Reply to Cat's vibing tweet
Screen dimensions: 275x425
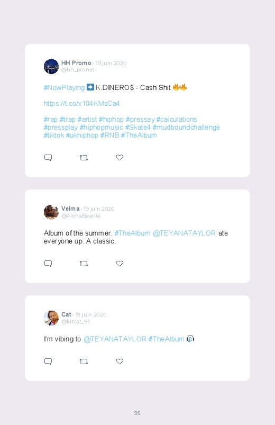tap(48, 361)
